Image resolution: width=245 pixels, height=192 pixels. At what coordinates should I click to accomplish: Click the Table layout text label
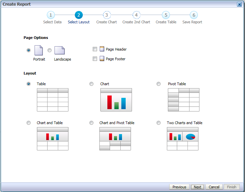[x=41, y=84]
